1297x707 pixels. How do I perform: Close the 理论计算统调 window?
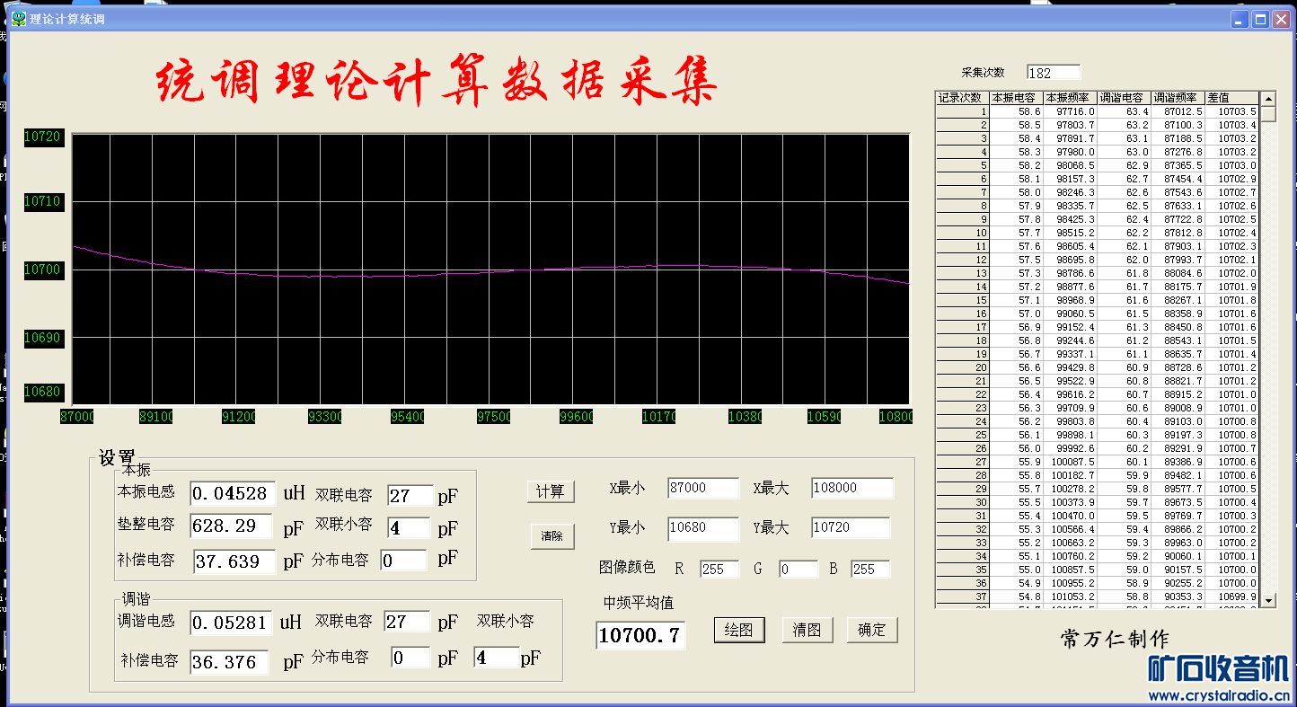[1281, 19]
